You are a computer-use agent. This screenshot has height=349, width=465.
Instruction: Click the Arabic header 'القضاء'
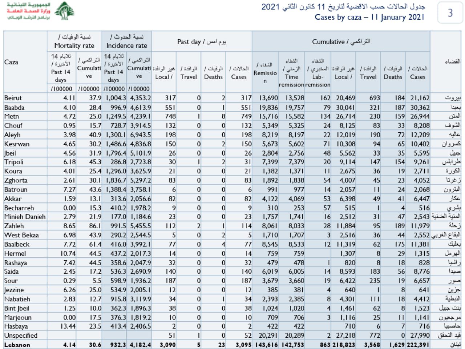[453, 61]
